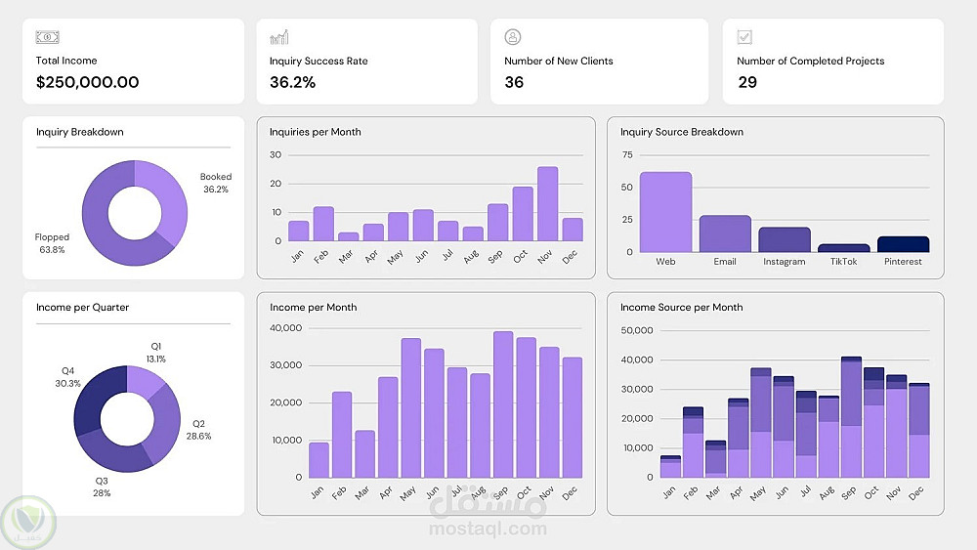Image resolution: width=977 pixels, height=550 pixels.
Task: Click the money bill icon above Total Income
Action: pyautogui.click(x=47, y=37)
